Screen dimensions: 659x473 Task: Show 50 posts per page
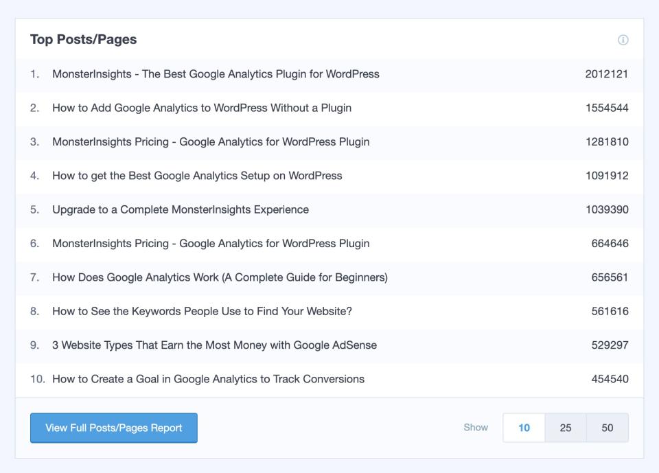(x=607, y=428)
